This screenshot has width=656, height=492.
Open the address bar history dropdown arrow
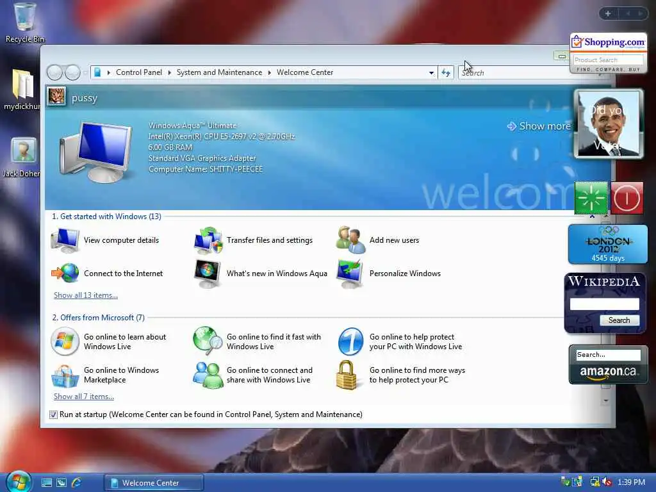coord(431,73)
